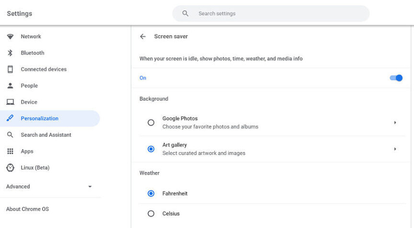Choose the Celsius radio button
414x228 pixels.
(x=151, y=213)
